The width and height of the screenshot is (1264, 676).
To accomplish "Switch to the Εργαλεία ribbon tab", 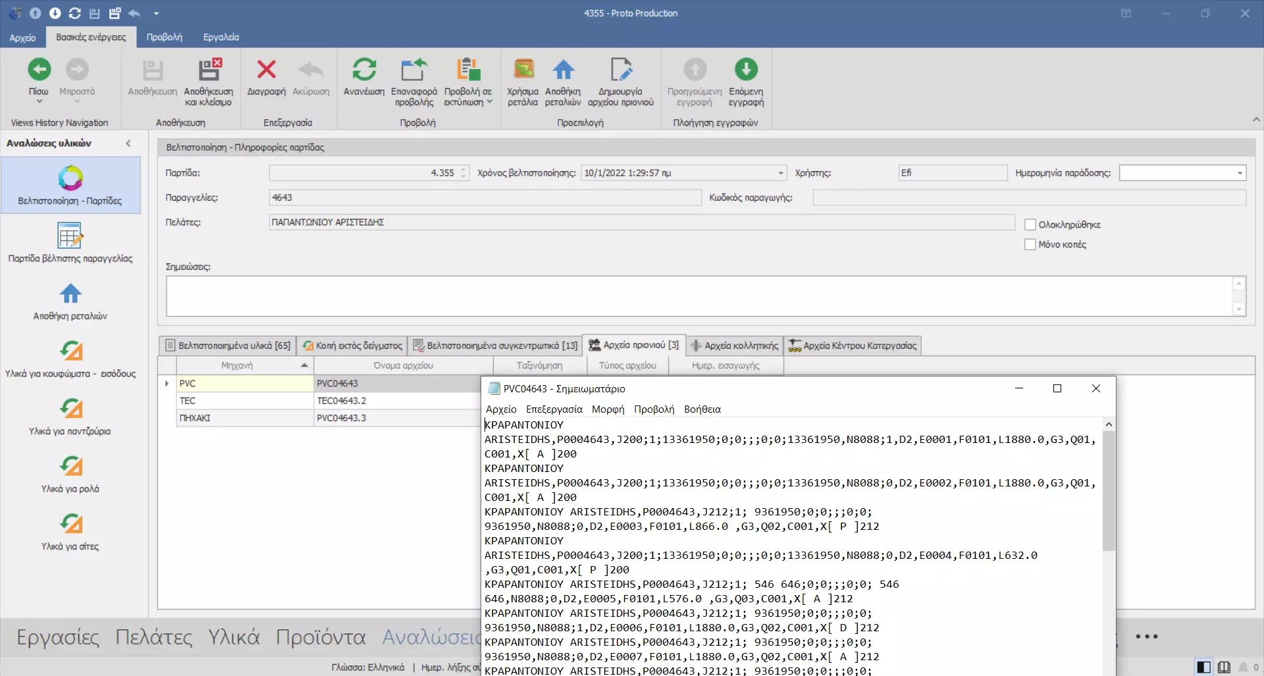I will click(x=221, y=37).
